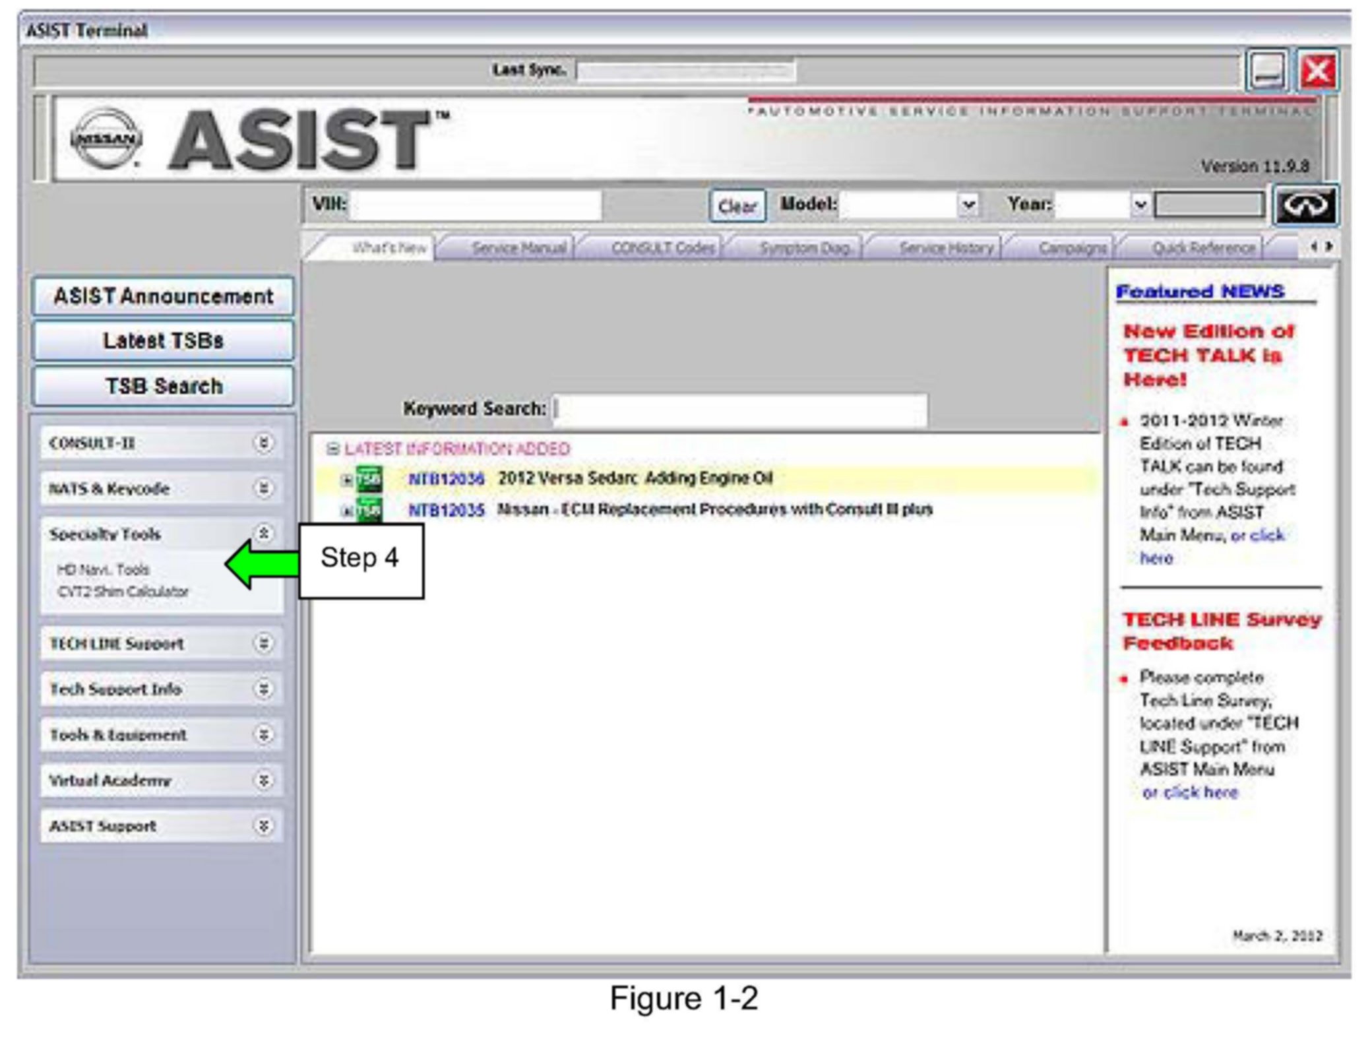Click the TSB icon beside NTB12035

369,510
